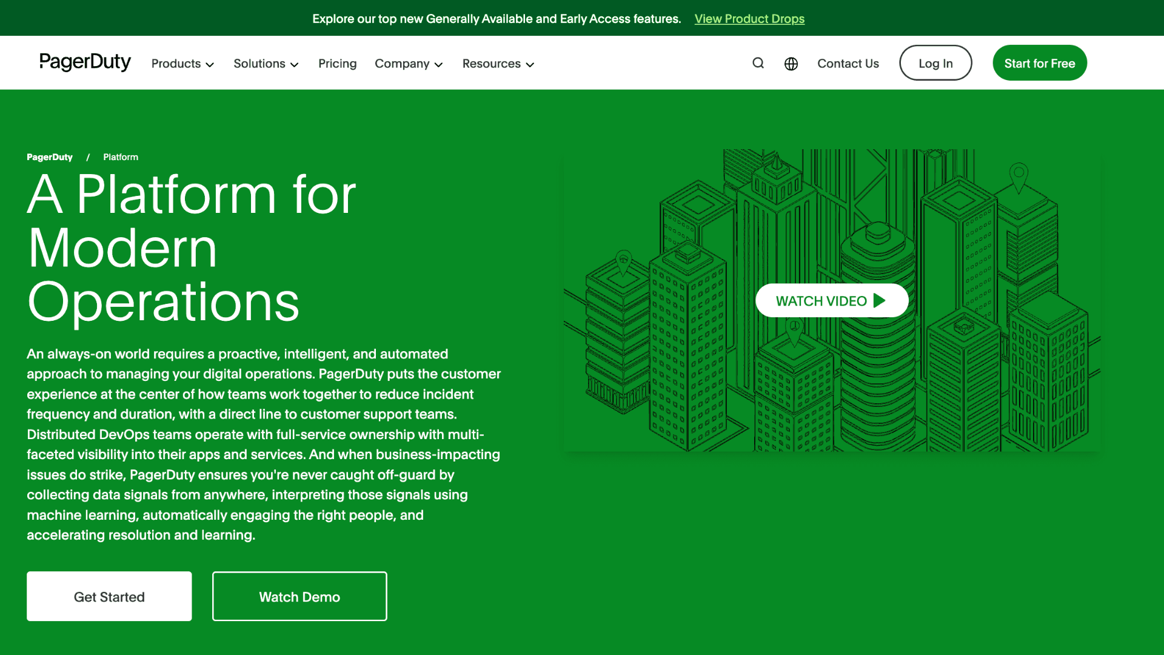Follow the View Product Drops link

749,19
